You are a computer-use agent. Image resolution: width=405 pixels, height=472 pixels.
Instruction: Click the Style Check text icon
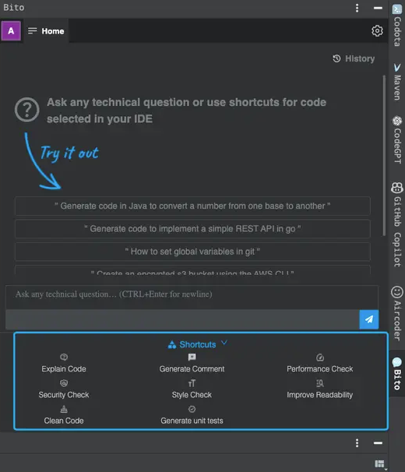coord(192,383)
